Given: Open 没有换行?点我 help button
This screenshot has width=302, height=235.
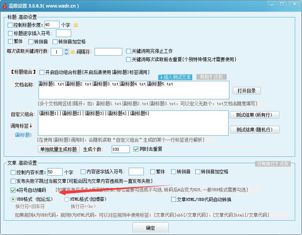Looking at the screenshot, I should tap(272, 164).
